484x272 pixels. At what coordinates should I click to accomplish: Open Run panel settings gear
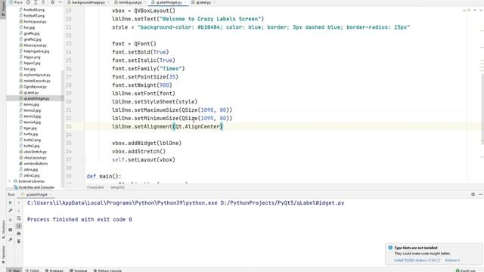tap(473, 194)
